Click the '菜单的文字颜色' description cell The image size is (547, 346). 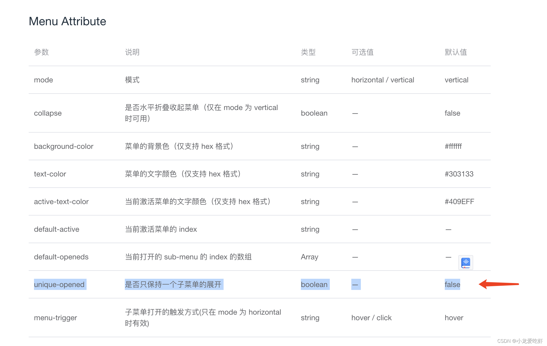point(183,174)
